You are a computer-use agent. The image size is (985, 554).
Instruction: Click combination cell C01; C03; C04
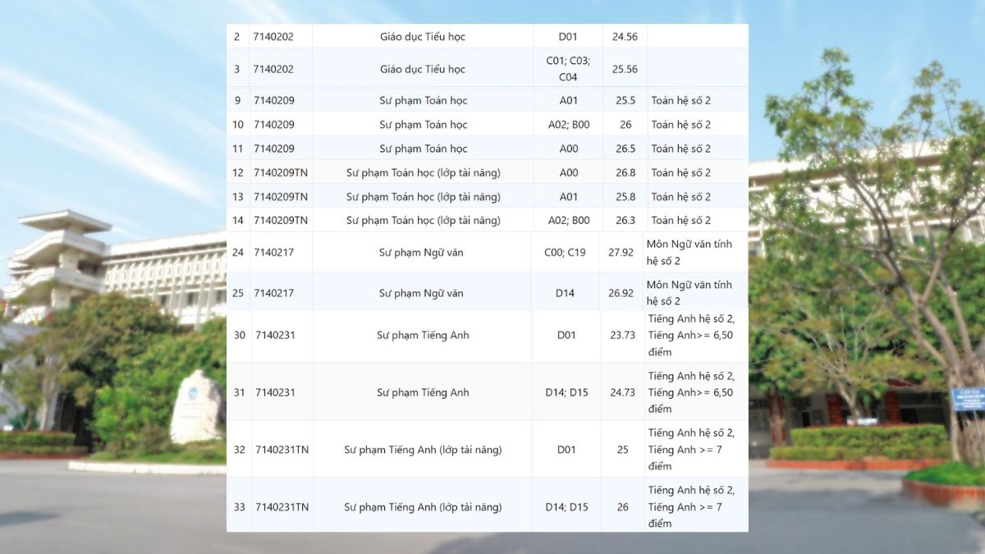point(568,69)
